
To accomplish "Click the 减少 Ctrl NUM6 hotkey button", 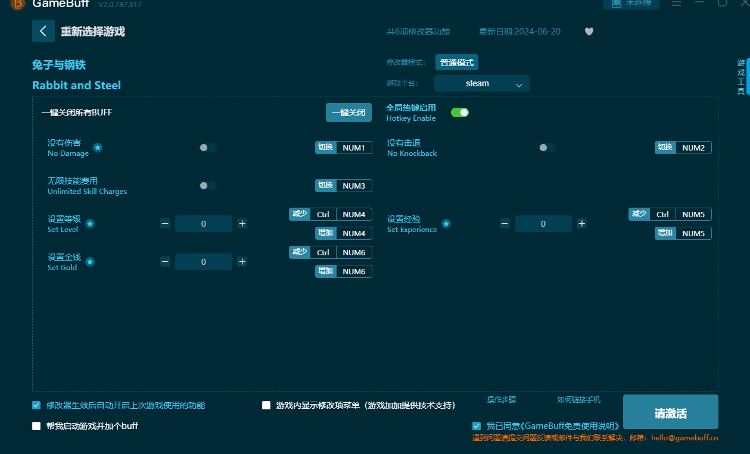I will (x=331, y=252).
